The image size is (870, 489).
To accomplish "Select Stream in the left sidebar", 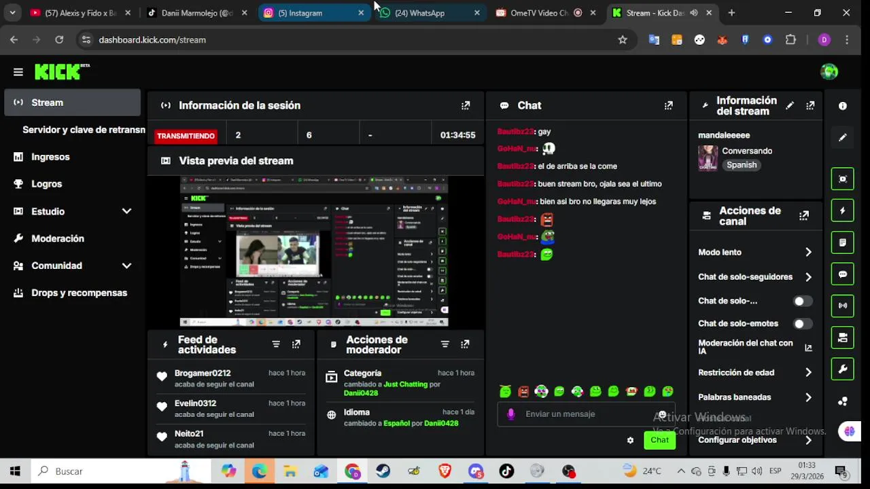I will click(x=73, y=103).
